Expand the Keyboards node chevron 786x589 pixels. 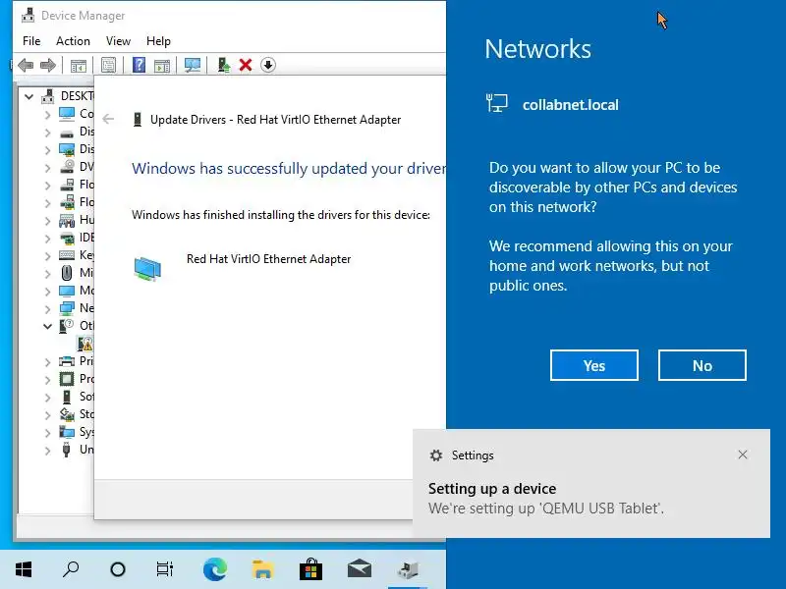(x=47, y=256)
